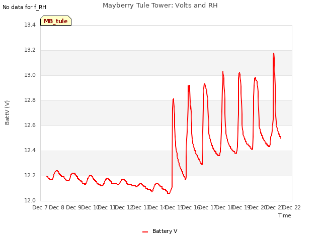The height and width of the screenshot is (241, 322).
Task: Click the chart title 'Mayberry Tule Tower: Volts and RH'
Action: click(x=160, y=6)
